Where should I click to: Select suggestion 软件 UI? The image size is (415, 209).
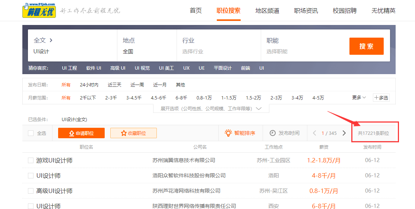tap(94, 68)
